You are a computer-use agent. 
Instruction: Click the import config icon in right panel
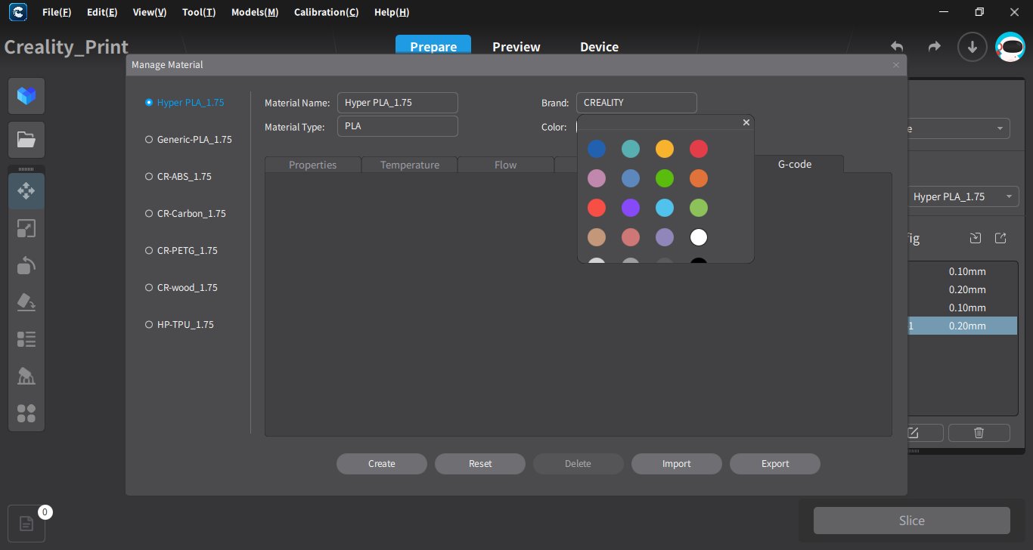click(x=976, y=239)
